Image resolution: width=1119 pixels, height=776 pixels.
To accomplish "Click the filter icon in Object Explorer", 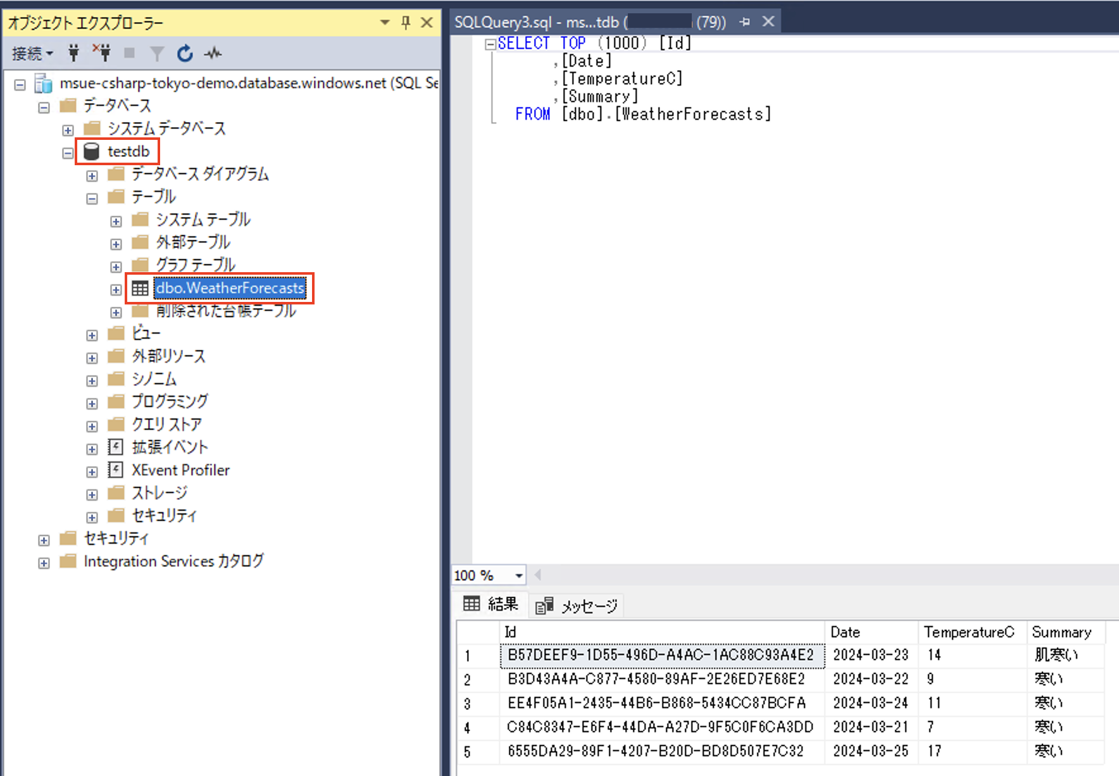I will point(156,53).
